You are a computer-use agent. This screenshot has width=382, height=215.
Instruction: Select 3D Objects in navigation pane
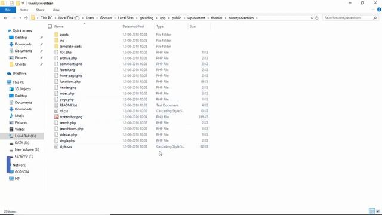(23, 89)
